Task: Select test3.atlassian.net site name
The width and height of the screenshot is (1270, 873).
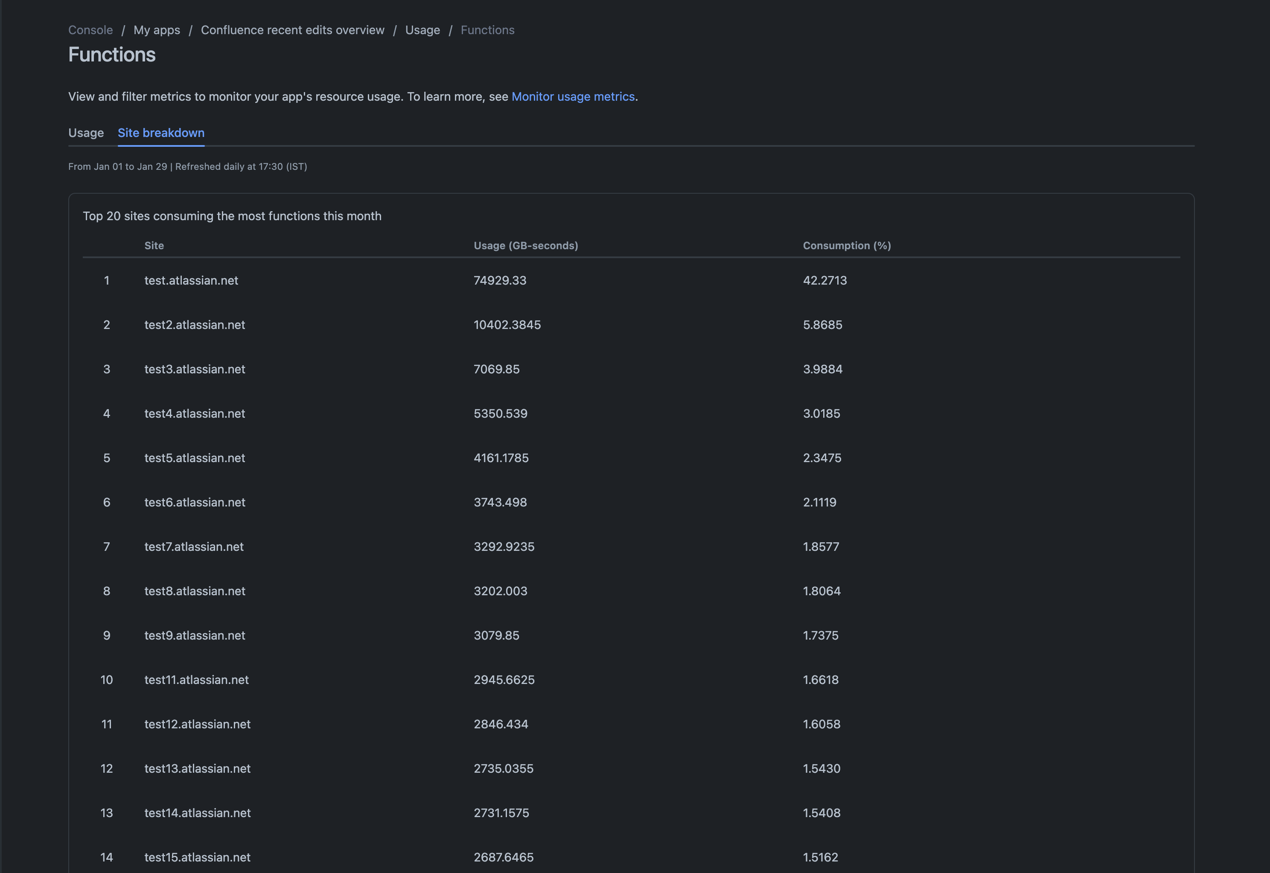Action: 195,369
